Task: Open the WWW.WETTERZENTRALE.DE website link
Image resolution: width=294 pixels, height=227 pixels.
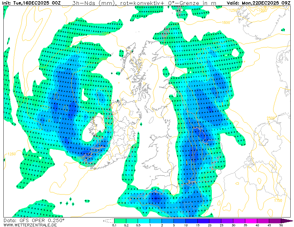Action: tap(30, 225)
